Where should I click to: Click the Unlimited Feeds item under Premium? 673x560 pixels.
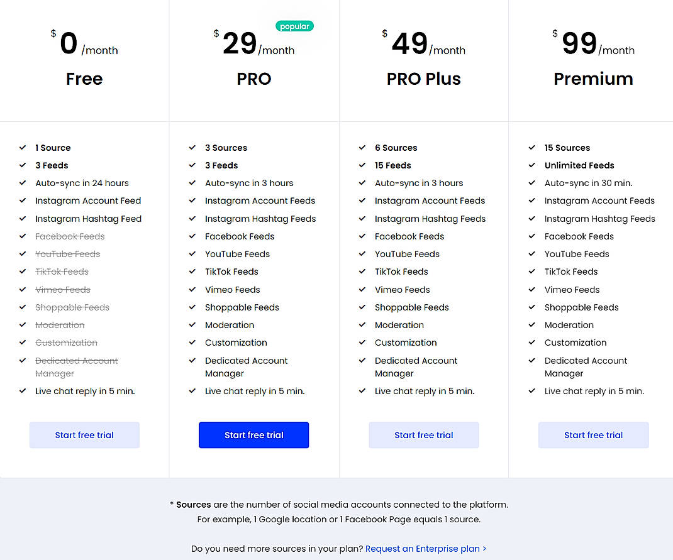pyautogui.click(x=579, y=165)
